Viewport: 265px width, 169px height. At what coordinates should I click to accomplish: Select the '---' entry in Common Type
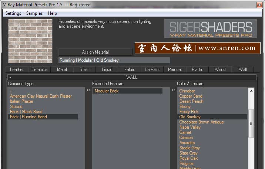tap(12, 91)
